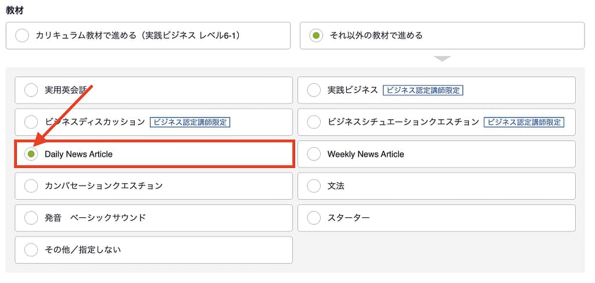This screenshot has height=283, width=595.
Task: Select Weekly News Article radio button
Action: 314,154
